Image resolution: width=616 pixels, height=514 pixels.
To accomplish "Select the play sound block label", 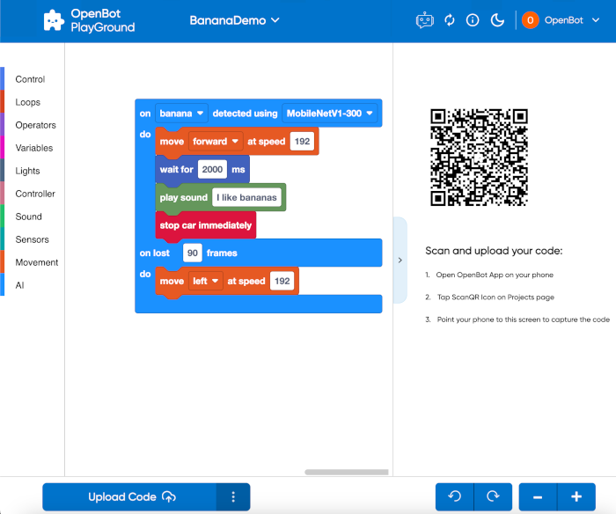I will pos(183,197).
